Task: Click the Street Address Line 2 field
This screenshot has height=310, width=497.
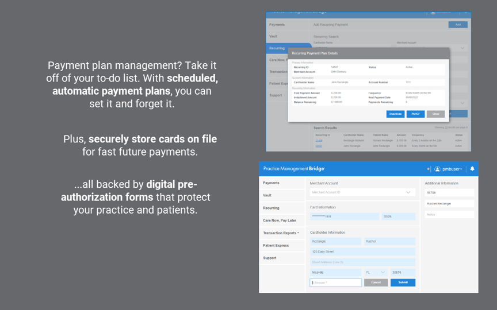Action: tap(362, 262)
